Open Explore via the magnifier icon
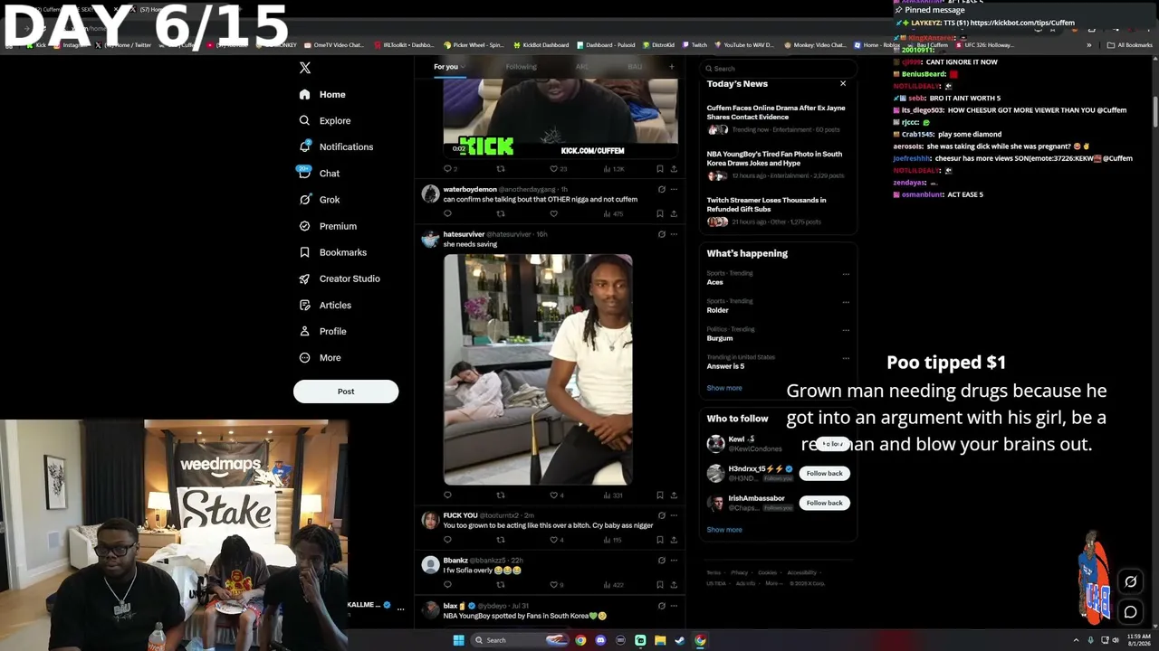Viewport: 1159px width, 651px height. (305, 120)
